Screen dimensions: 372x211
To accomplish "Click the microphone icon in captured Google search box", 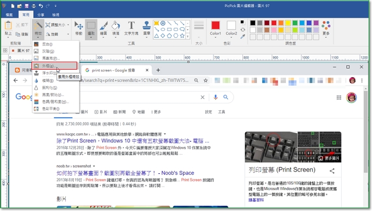I will pos(216,97).
